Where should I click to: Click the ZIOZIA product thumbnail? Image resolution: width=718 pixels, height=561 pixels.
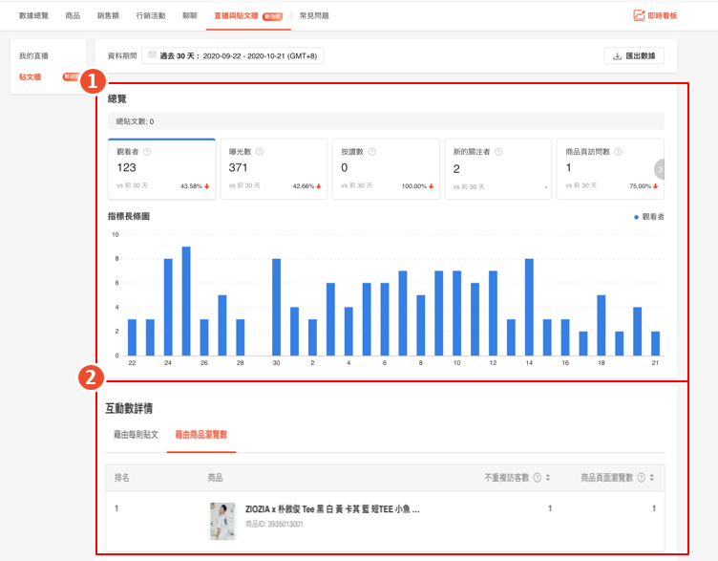[x=222, y=521]
